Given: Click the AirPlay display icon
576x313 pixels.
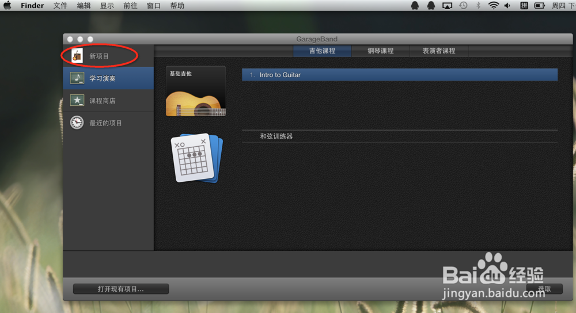Looking at the screenshot, I should [x=447, y=6].
